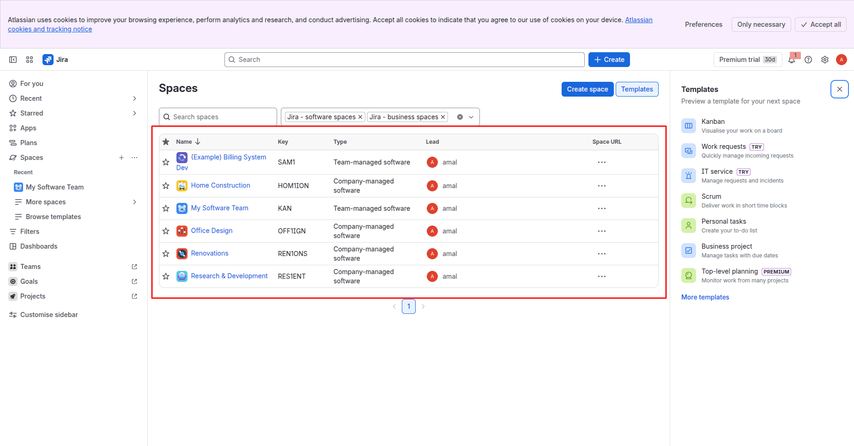Open the user profile avatar
The image size is (854, 446).
[x=842, y=60]
